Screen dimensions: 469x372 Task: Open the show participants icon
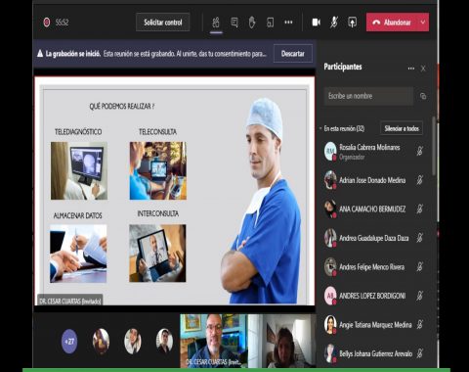(x=216, y=23)
